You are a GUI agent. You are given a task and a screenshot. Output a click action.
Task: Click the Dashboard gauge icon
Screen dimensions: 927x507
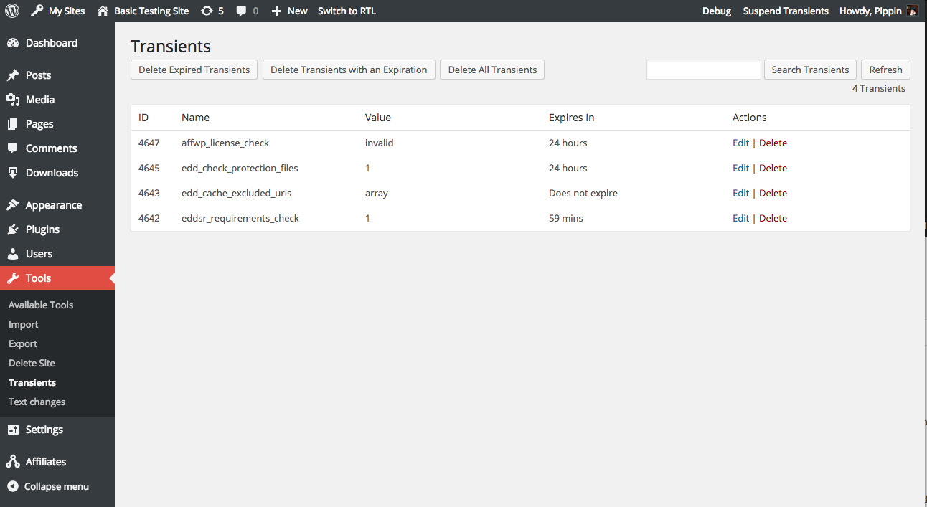[x=13, y=43]
